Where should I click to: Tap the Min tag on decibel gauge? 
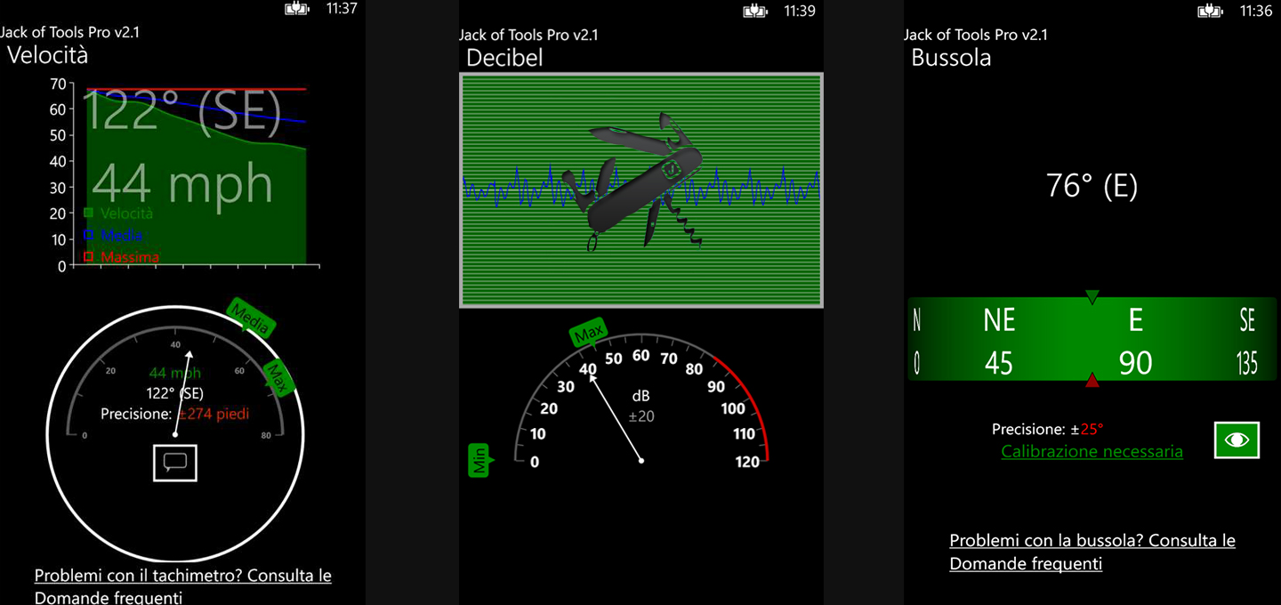point(479,461)
